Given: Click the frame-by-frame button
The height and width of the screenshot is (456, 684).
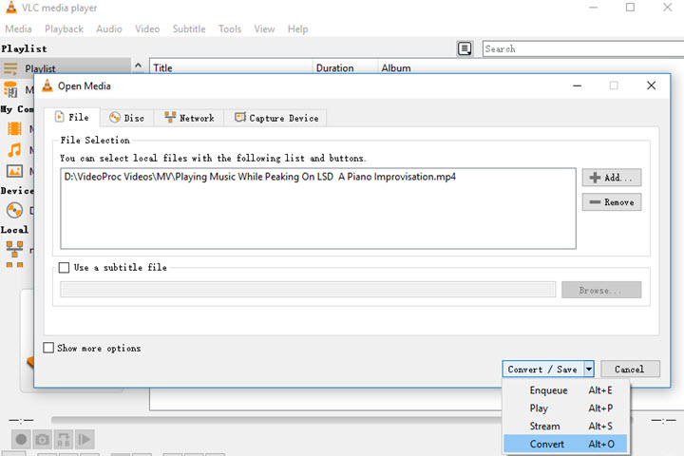Looking at the screenshot, I should (85, 440).
